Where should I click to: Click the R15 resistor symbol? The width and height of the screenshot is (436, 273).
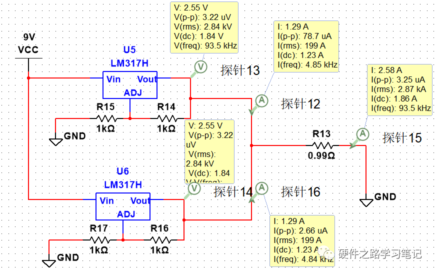[106, 118]
